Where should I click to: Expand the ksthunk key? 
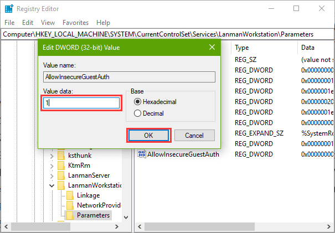(51, 156)
